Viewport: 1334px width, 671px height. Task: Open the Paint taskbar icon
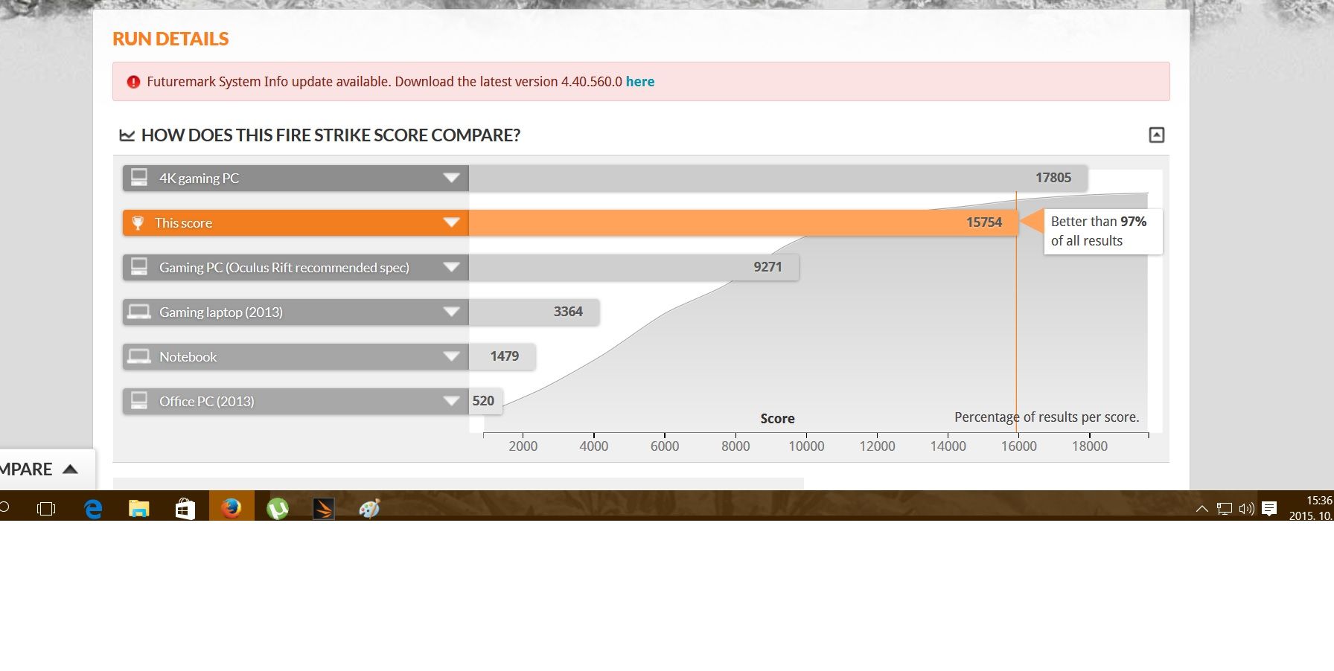click(x=369, y=509)
